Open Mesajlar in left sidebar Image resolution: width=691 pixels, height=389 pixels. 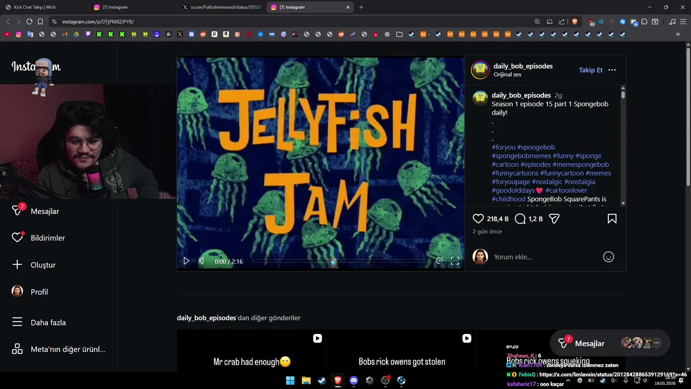[x=45, y=211]
